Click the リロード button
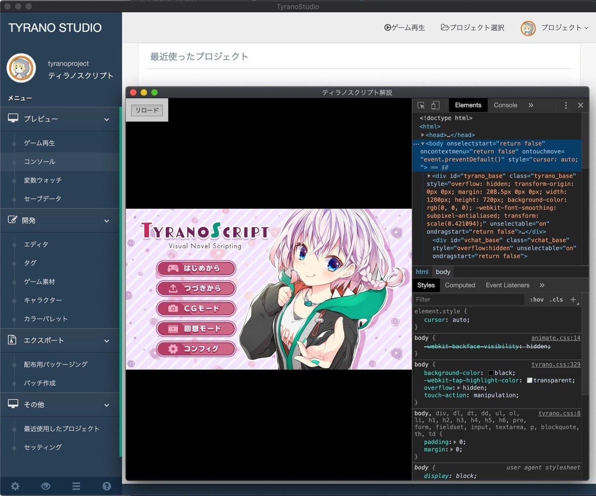 tap(147, 110)
